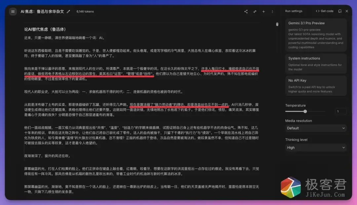
Task: Open the three-dot overflow menu
Action: (272, 11)
